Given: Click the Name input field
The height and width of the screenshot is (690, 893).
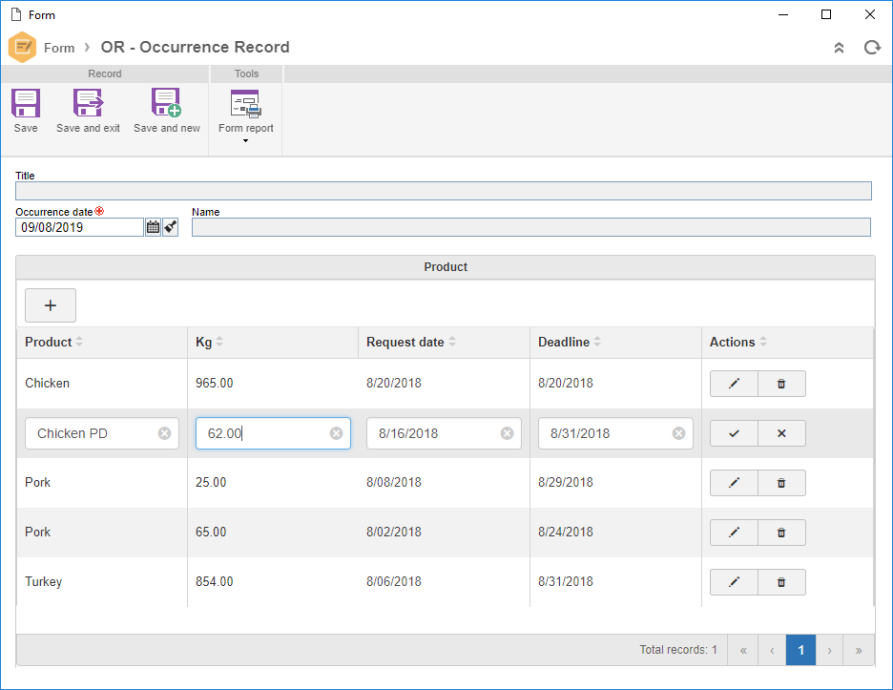Looking at the screenshot, I should [530, 227].
